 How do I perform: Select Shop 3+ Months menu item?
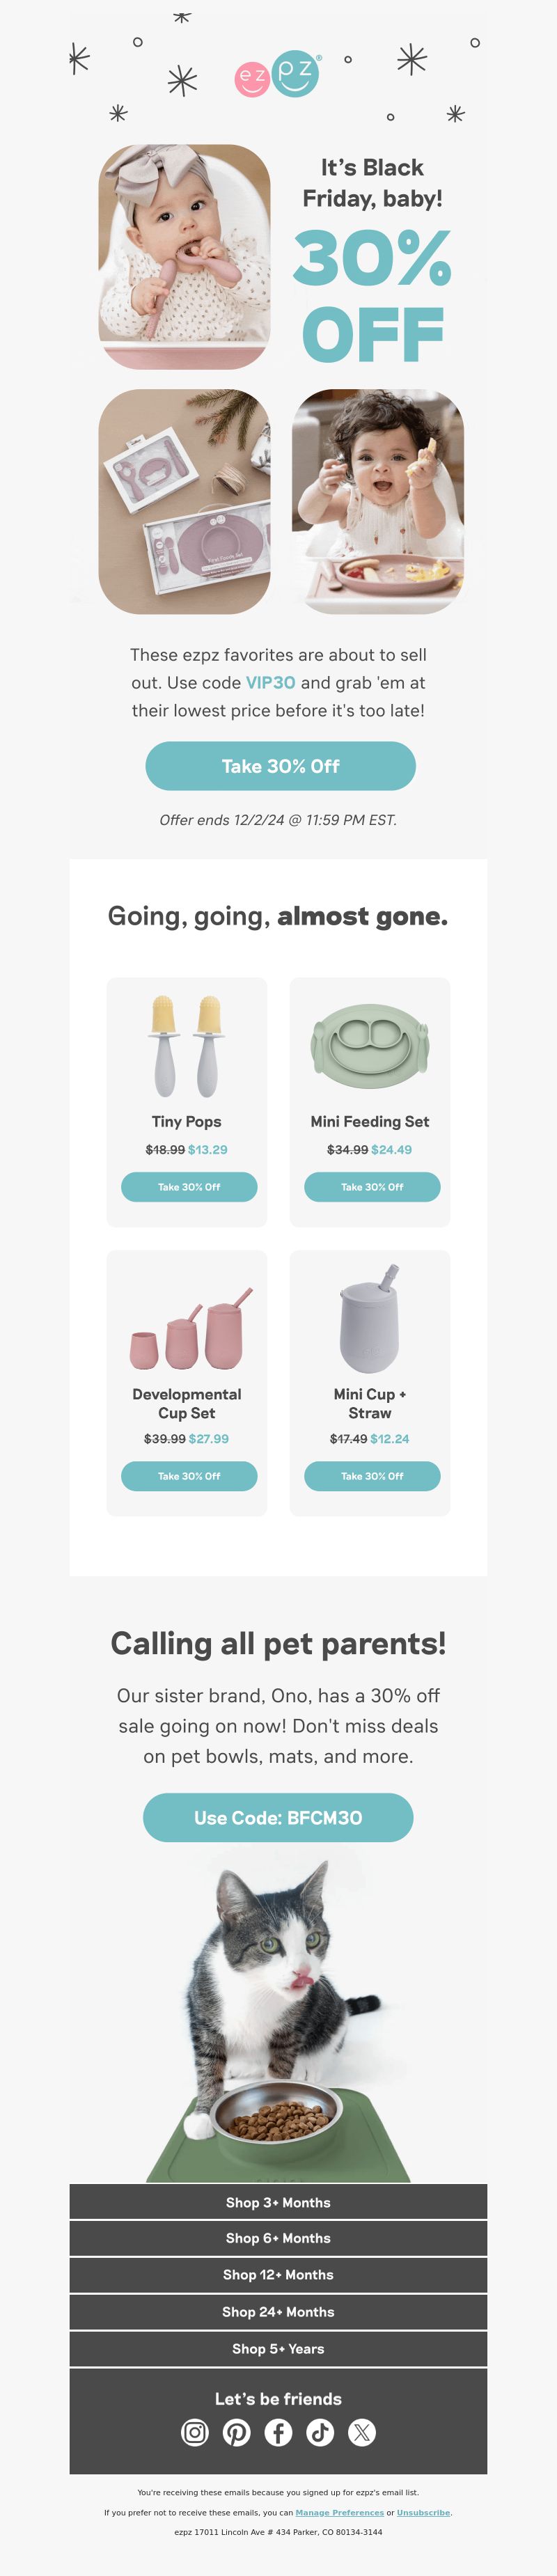point(278,2202)
